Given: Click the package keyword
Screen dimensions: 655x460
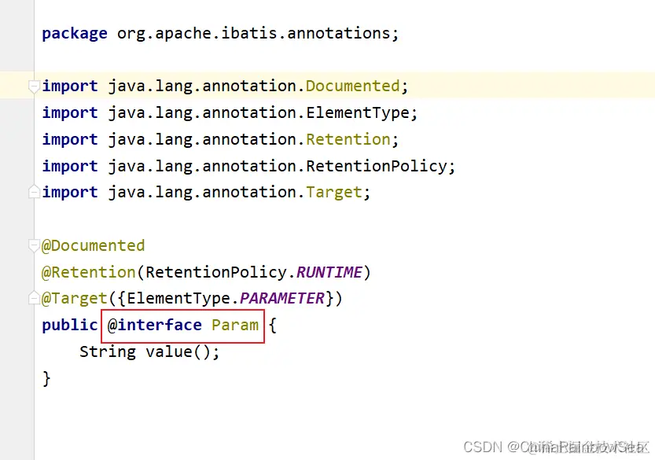Looking at the screenshot, I should click(75, 34).
